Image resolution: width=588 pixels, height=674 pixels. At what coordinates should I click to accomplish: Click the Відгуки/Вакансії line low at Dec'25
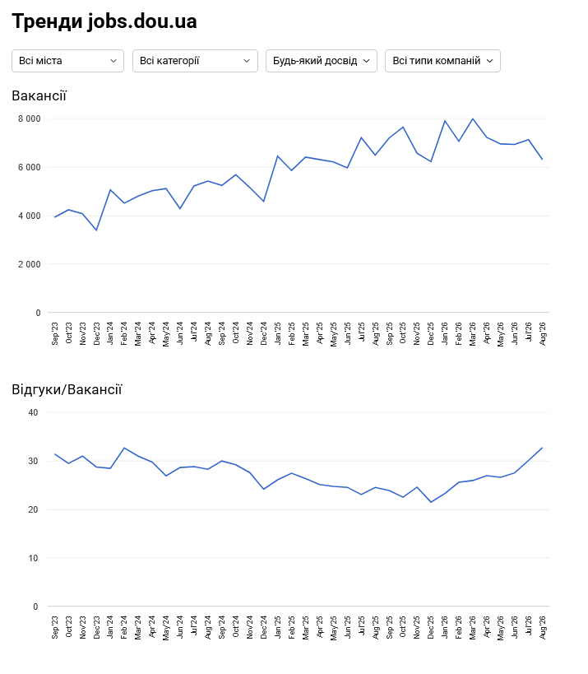point(431,502)
